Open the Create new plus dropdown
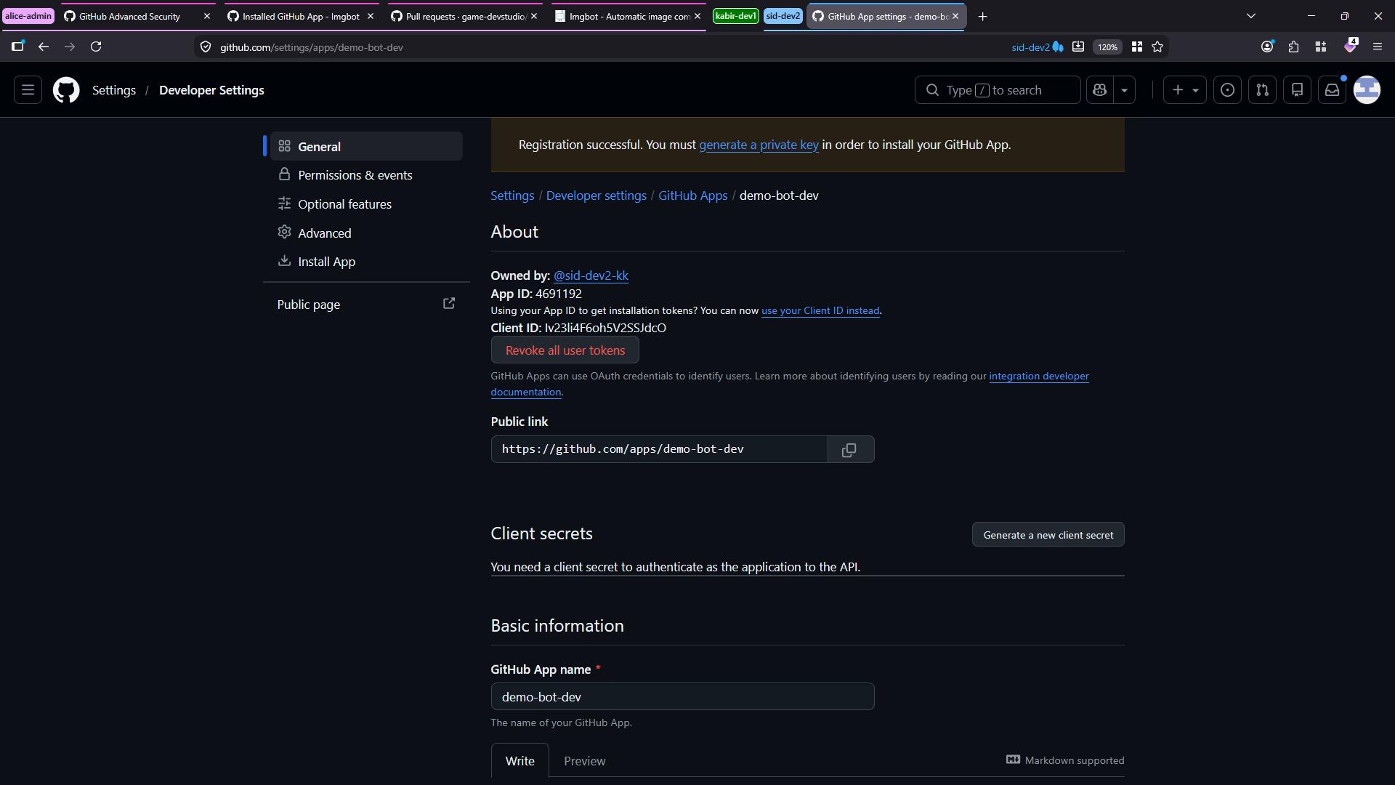The image size is (1395, 785). click(x=1184, y=90)
